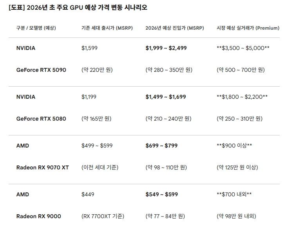Click the '구분 / 모델명 (예상)' column header

(x=36, y=28)
